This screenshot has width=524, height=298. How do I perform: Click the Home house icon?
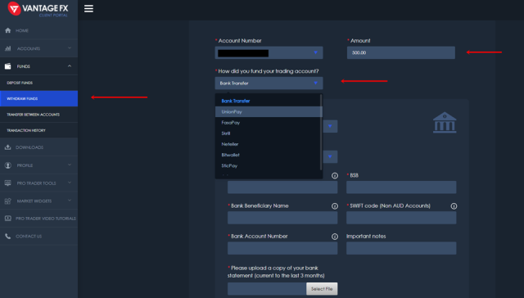click(8, 30)
